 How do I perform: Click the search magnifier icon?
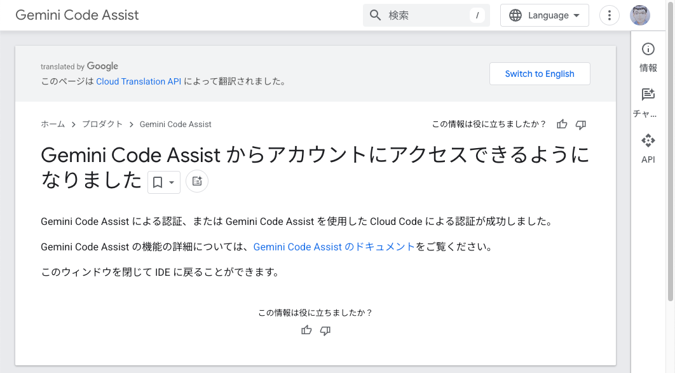coord(376,15)
